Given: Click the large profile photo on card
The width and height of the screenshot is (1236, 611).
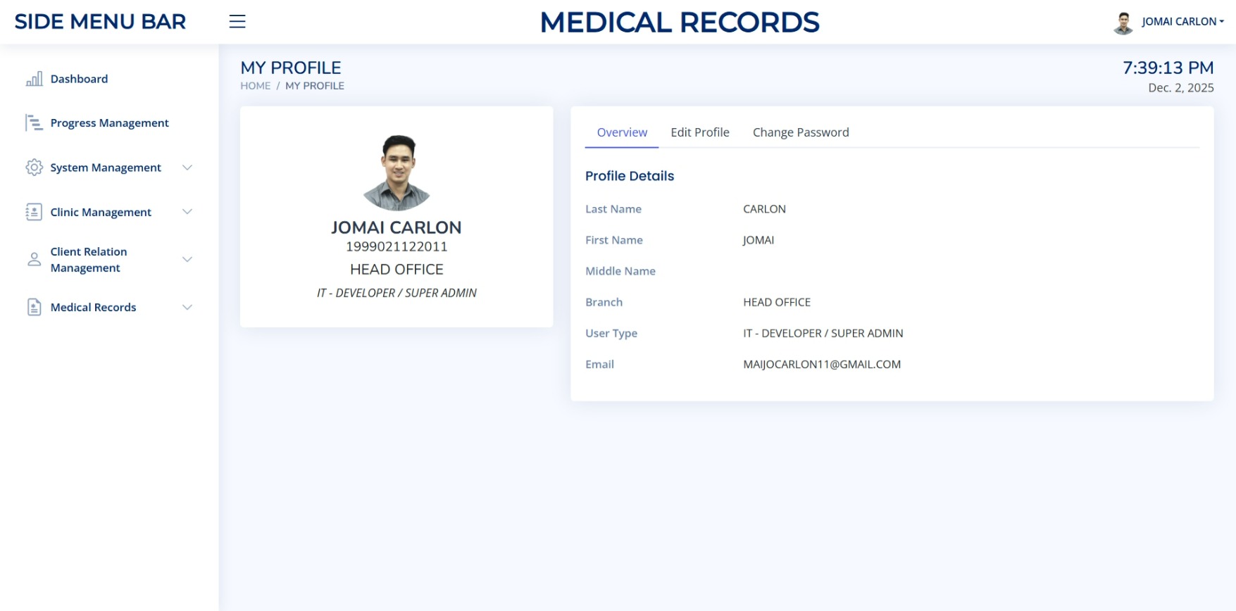Looking at the screenshot, I should coord(397,173).
